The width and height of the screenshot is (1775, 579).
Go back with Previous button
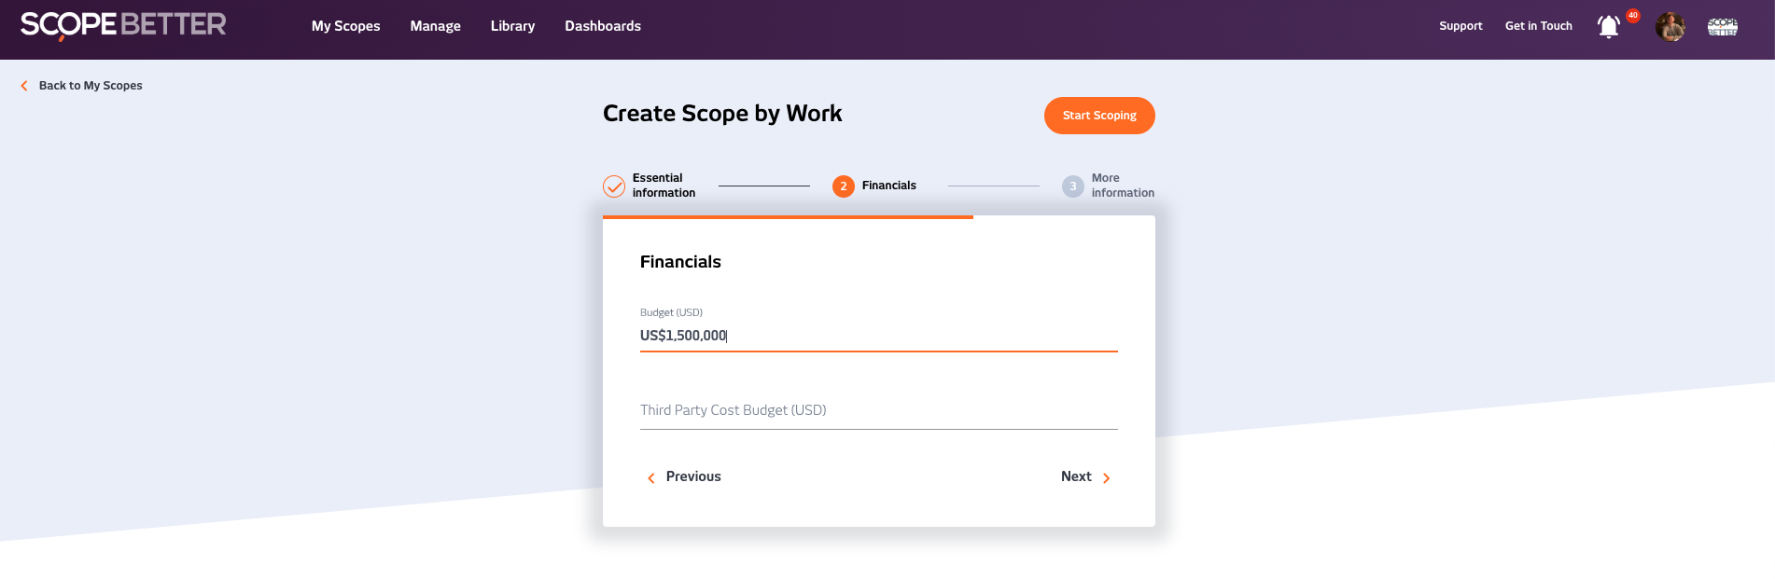684,476
